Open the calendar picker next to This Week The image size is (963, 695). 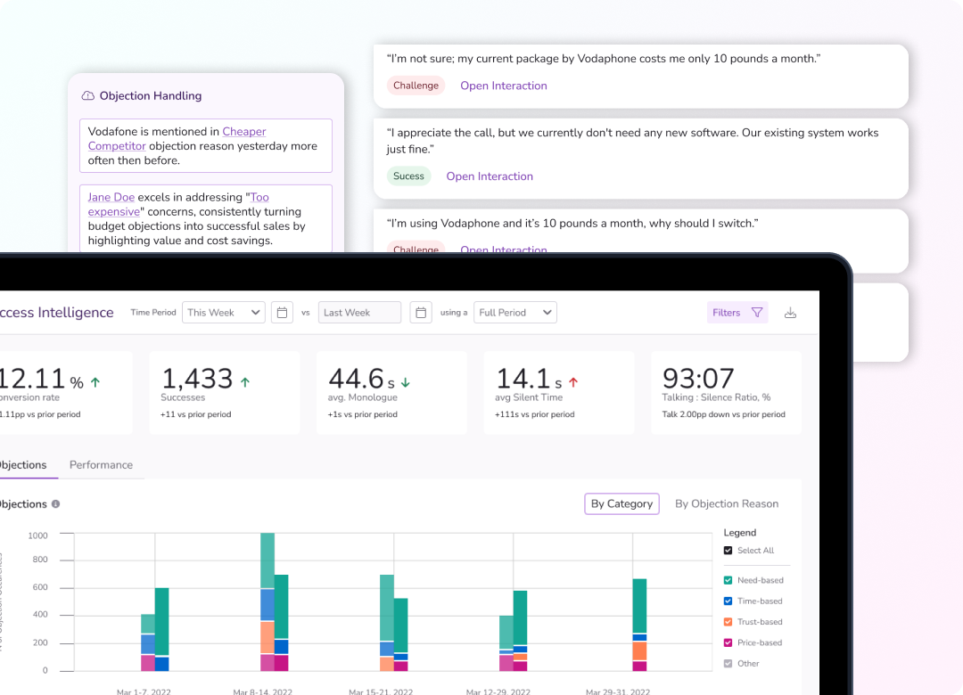[282, 312]
